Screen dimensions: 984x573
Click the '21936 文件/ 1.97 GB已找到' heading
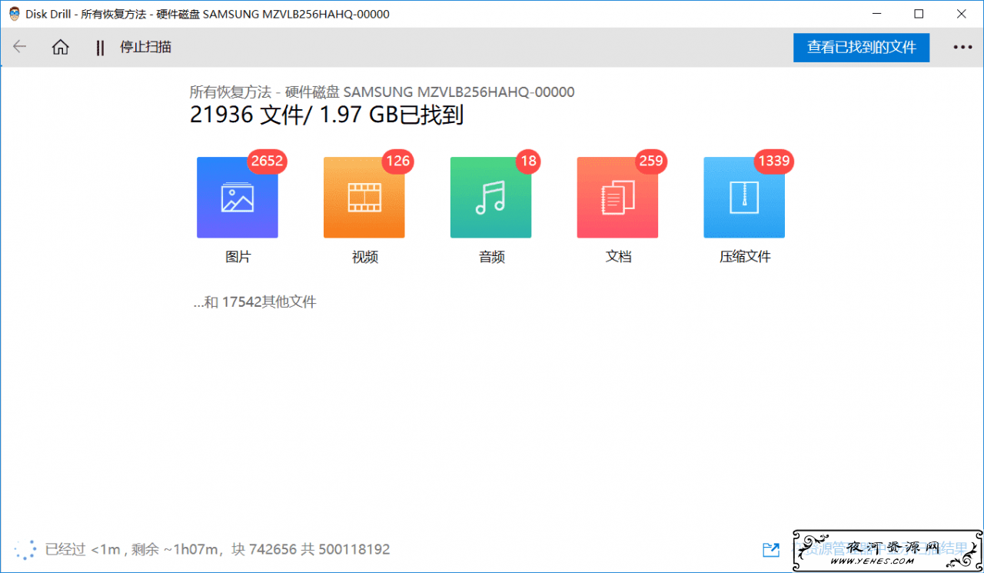click(x=327, y=116)
